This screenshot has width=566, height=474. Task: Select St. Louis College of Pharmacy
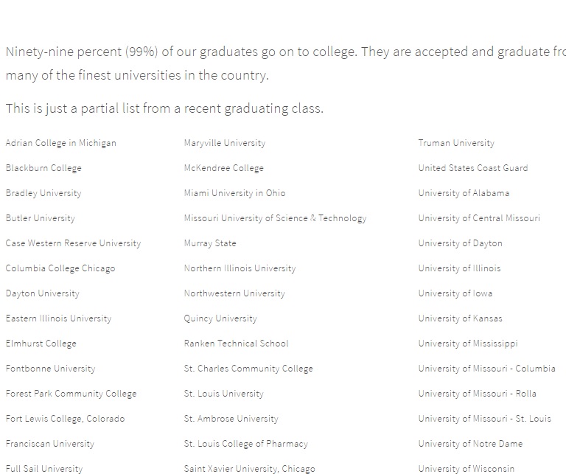point(245,444)
